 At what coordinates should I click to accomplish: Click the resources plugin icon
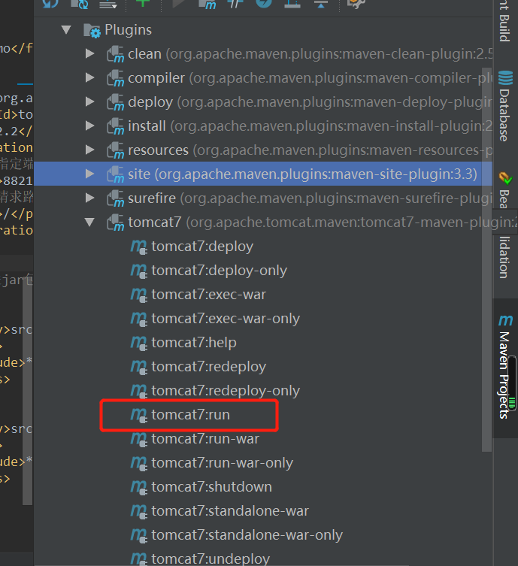click(x=116, y=150)
